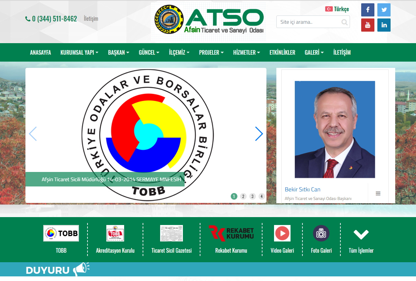The image size is (416, 281).
Task: Open slide caption Afşin Ticaret Sicili Müdürlüğü
Action: click(x=111, y=179)
